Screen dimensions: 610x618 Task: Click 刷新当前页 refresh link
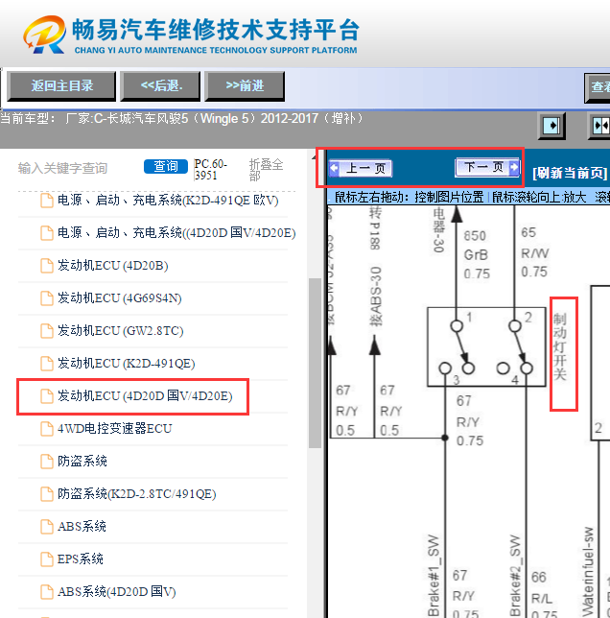point(570,173)
